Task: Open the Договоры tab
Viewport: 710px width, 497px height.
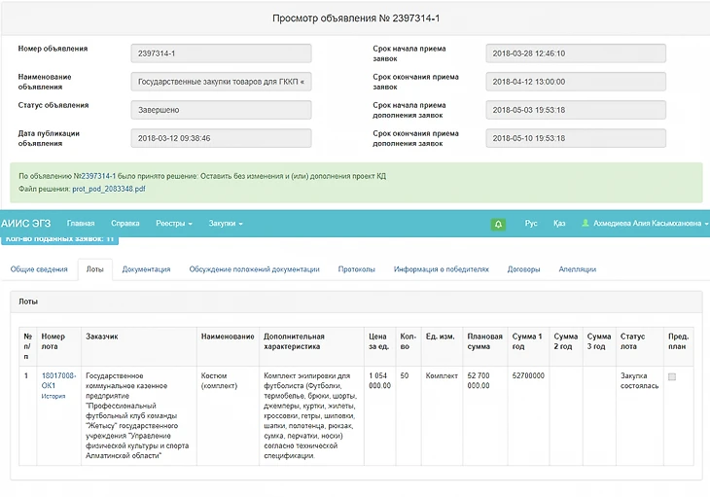Action: 523,269
